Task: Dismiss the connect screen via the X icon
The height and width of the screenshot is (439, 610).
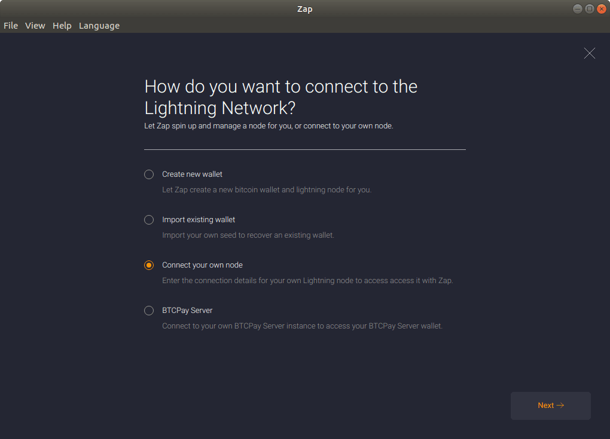Action: pos(589,53)
